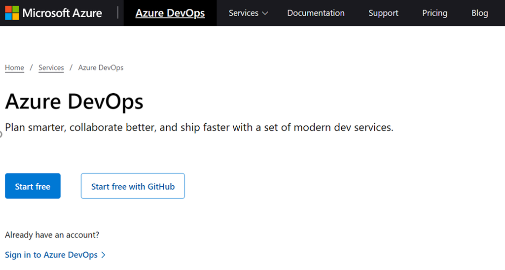This screenshot has width=505, height=270.
Task: Open the Azure DevOps header link
Action: (x=170, y=13)
